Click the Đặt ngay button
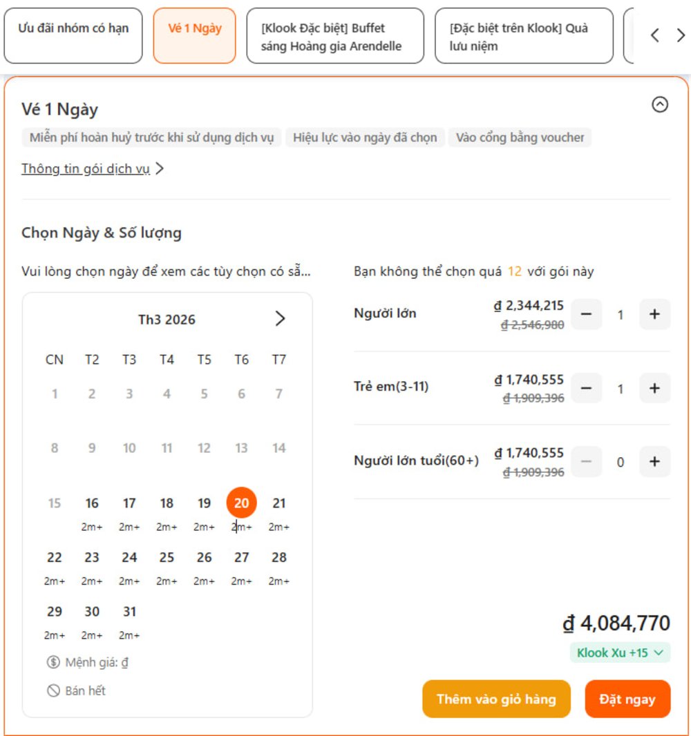Viewport: 691px width, 736px height. 627,699
